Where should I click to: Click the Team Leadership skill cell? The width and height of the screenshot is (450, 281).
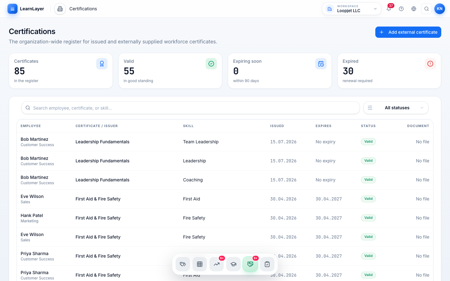pos(201,142)
